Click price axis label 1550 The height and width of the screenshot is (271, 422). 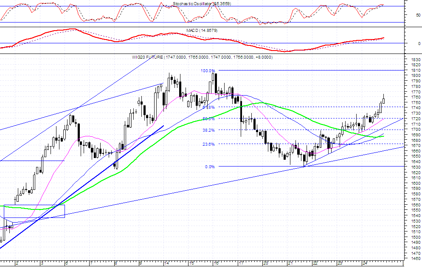416,210
